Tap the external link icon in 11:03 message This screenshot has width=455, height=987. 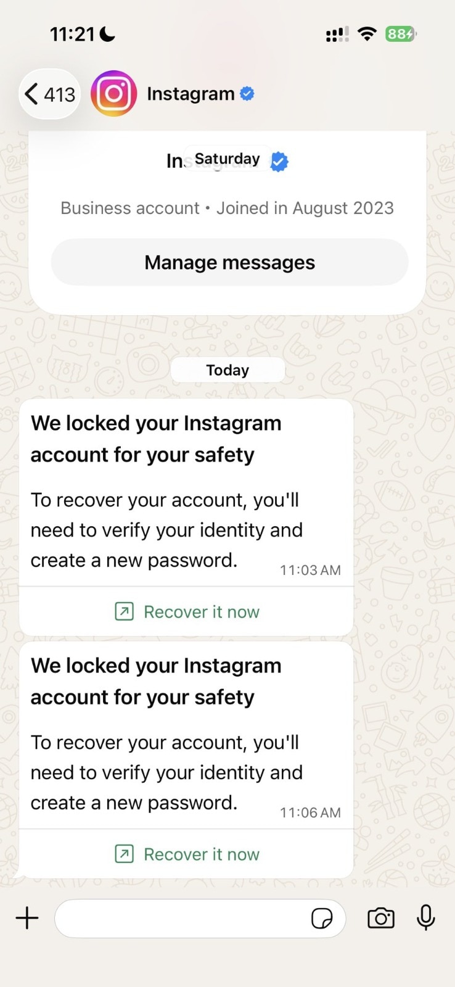click(124, 611)
